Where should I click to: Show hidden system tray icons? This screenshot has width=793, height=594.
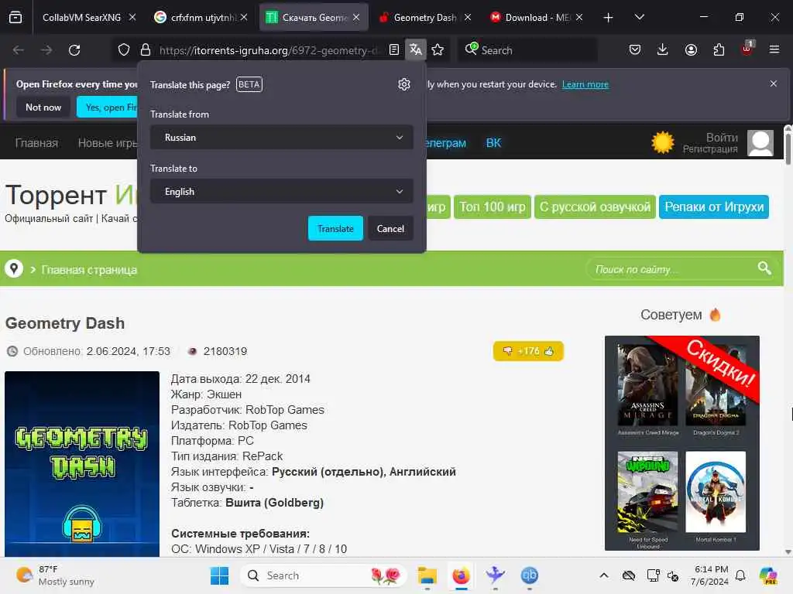tap(604, 575)
